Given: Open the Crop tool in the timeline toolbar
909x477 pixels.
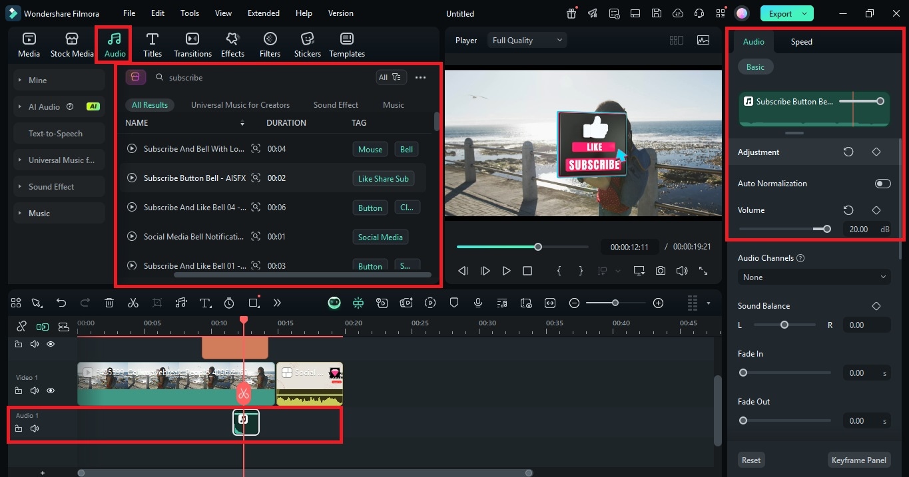Looking at the screenshot, I should pos(156,303).
